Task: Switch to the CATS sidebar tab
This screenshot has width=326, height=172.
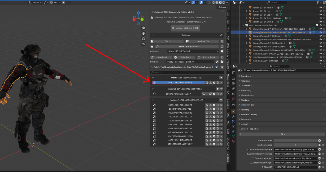Action: coord(228,132)
